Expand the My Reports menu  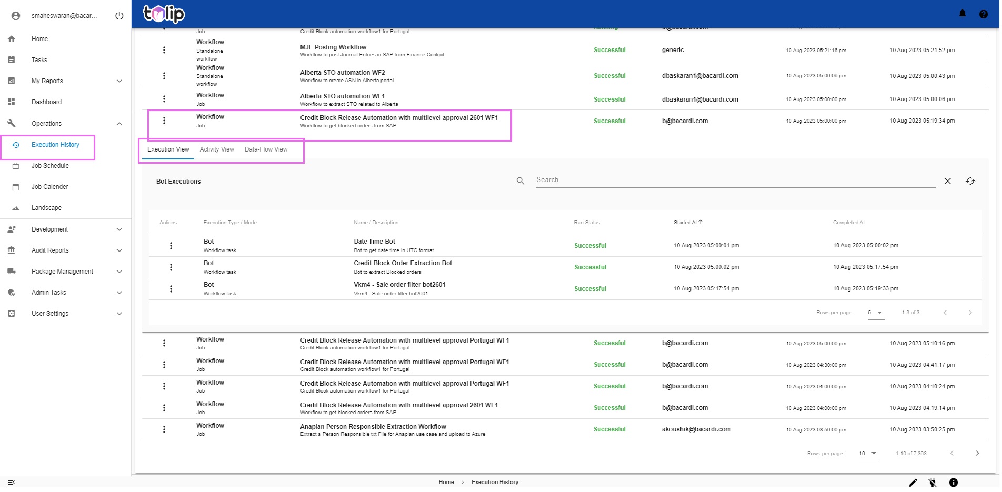tap(119, 81)
